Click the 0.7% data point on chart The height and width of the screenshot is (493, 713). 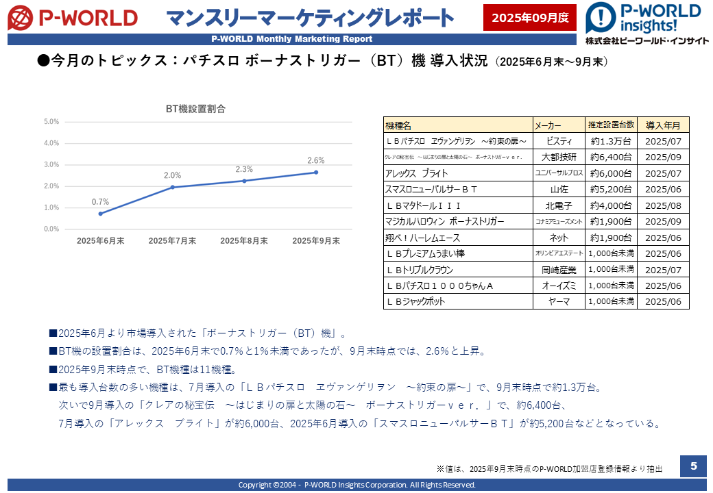(101, 214)
